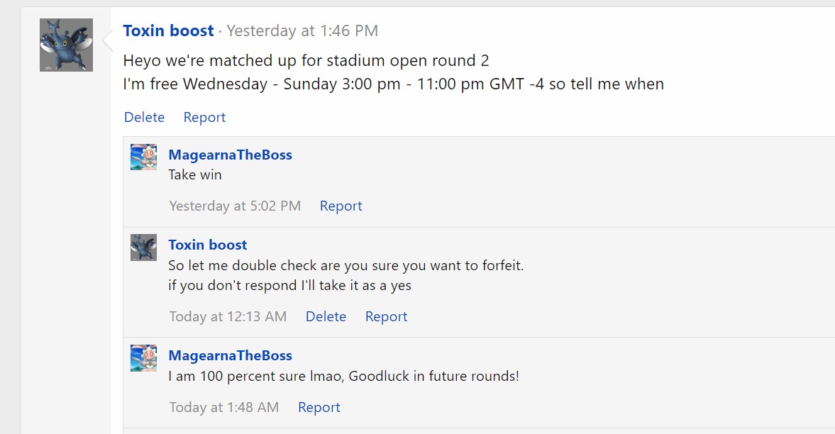
Task: Delete the main stadium open round 2 post
Action: [x=144, y=117]
